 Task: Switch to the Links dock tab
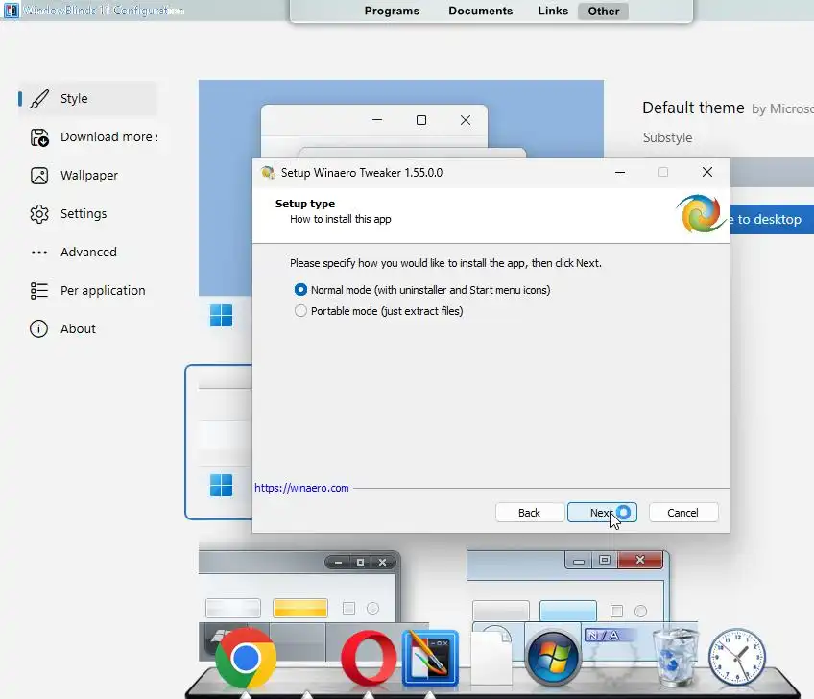tap(553, 11)
